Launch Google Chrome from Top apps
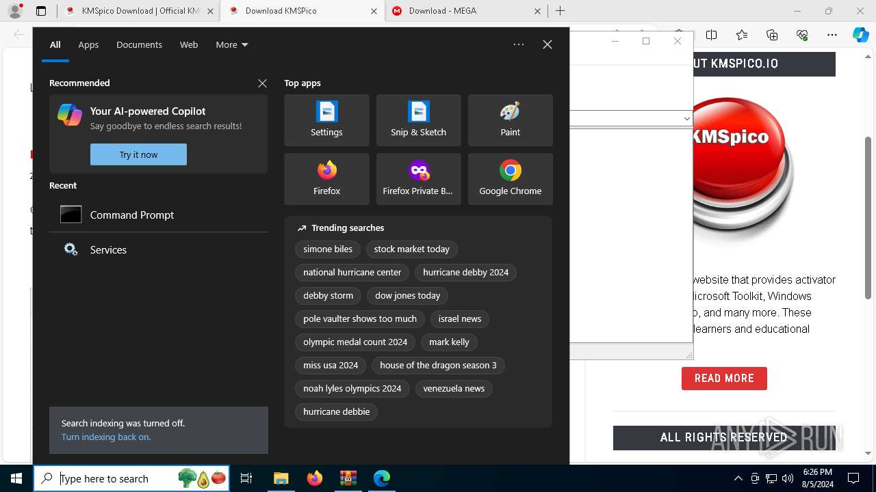The height and width of the screenshot is (492, 876). coord(510,179)
